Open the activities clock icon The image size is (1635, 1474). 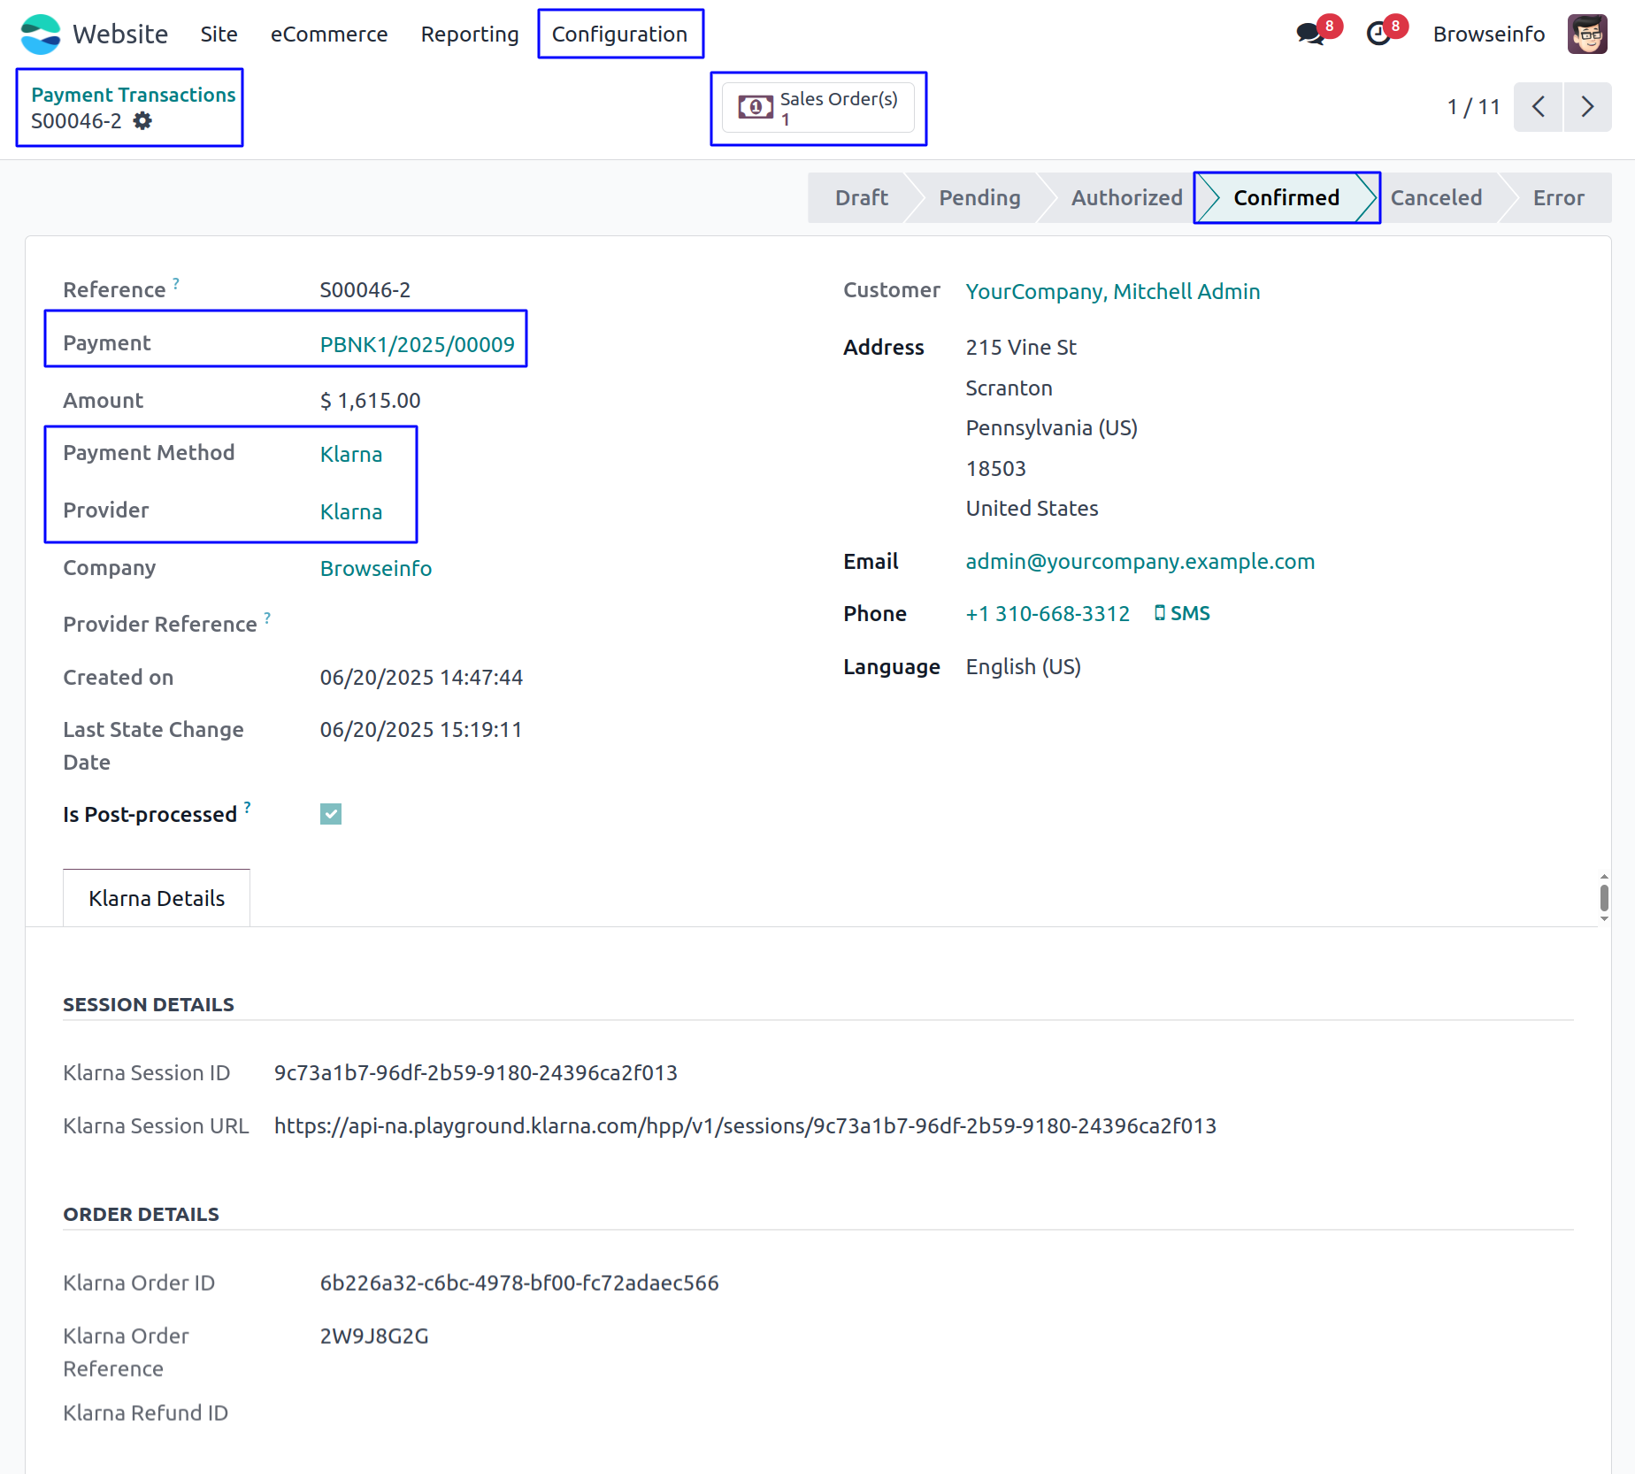1378,35
